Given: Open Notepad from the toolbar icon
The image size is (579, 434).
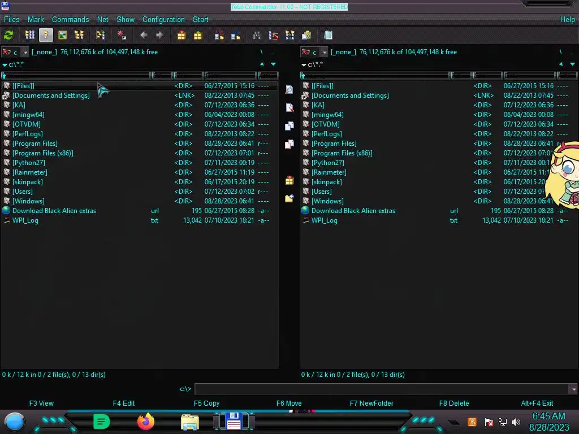Looking at the screenshot, I should coord(328,36).
